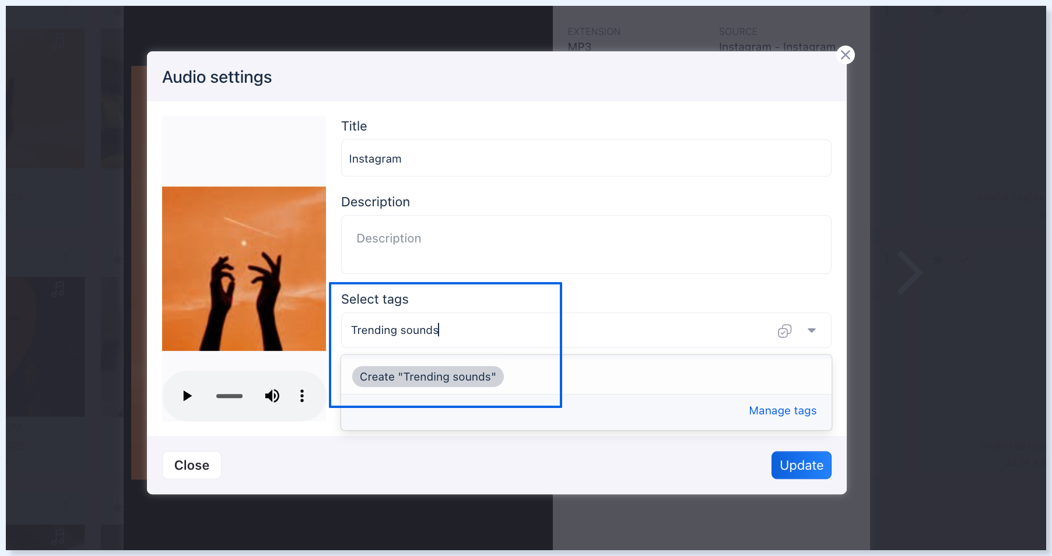Play the audio preview
Screen dimensions: 1052x556
(x=187, y=396)
